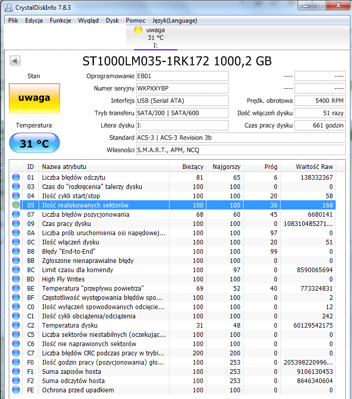The width and height of the screenshot is (352, 399).
Task: Click the rotation speed field 5400 RPM
Action: [320, 101]
